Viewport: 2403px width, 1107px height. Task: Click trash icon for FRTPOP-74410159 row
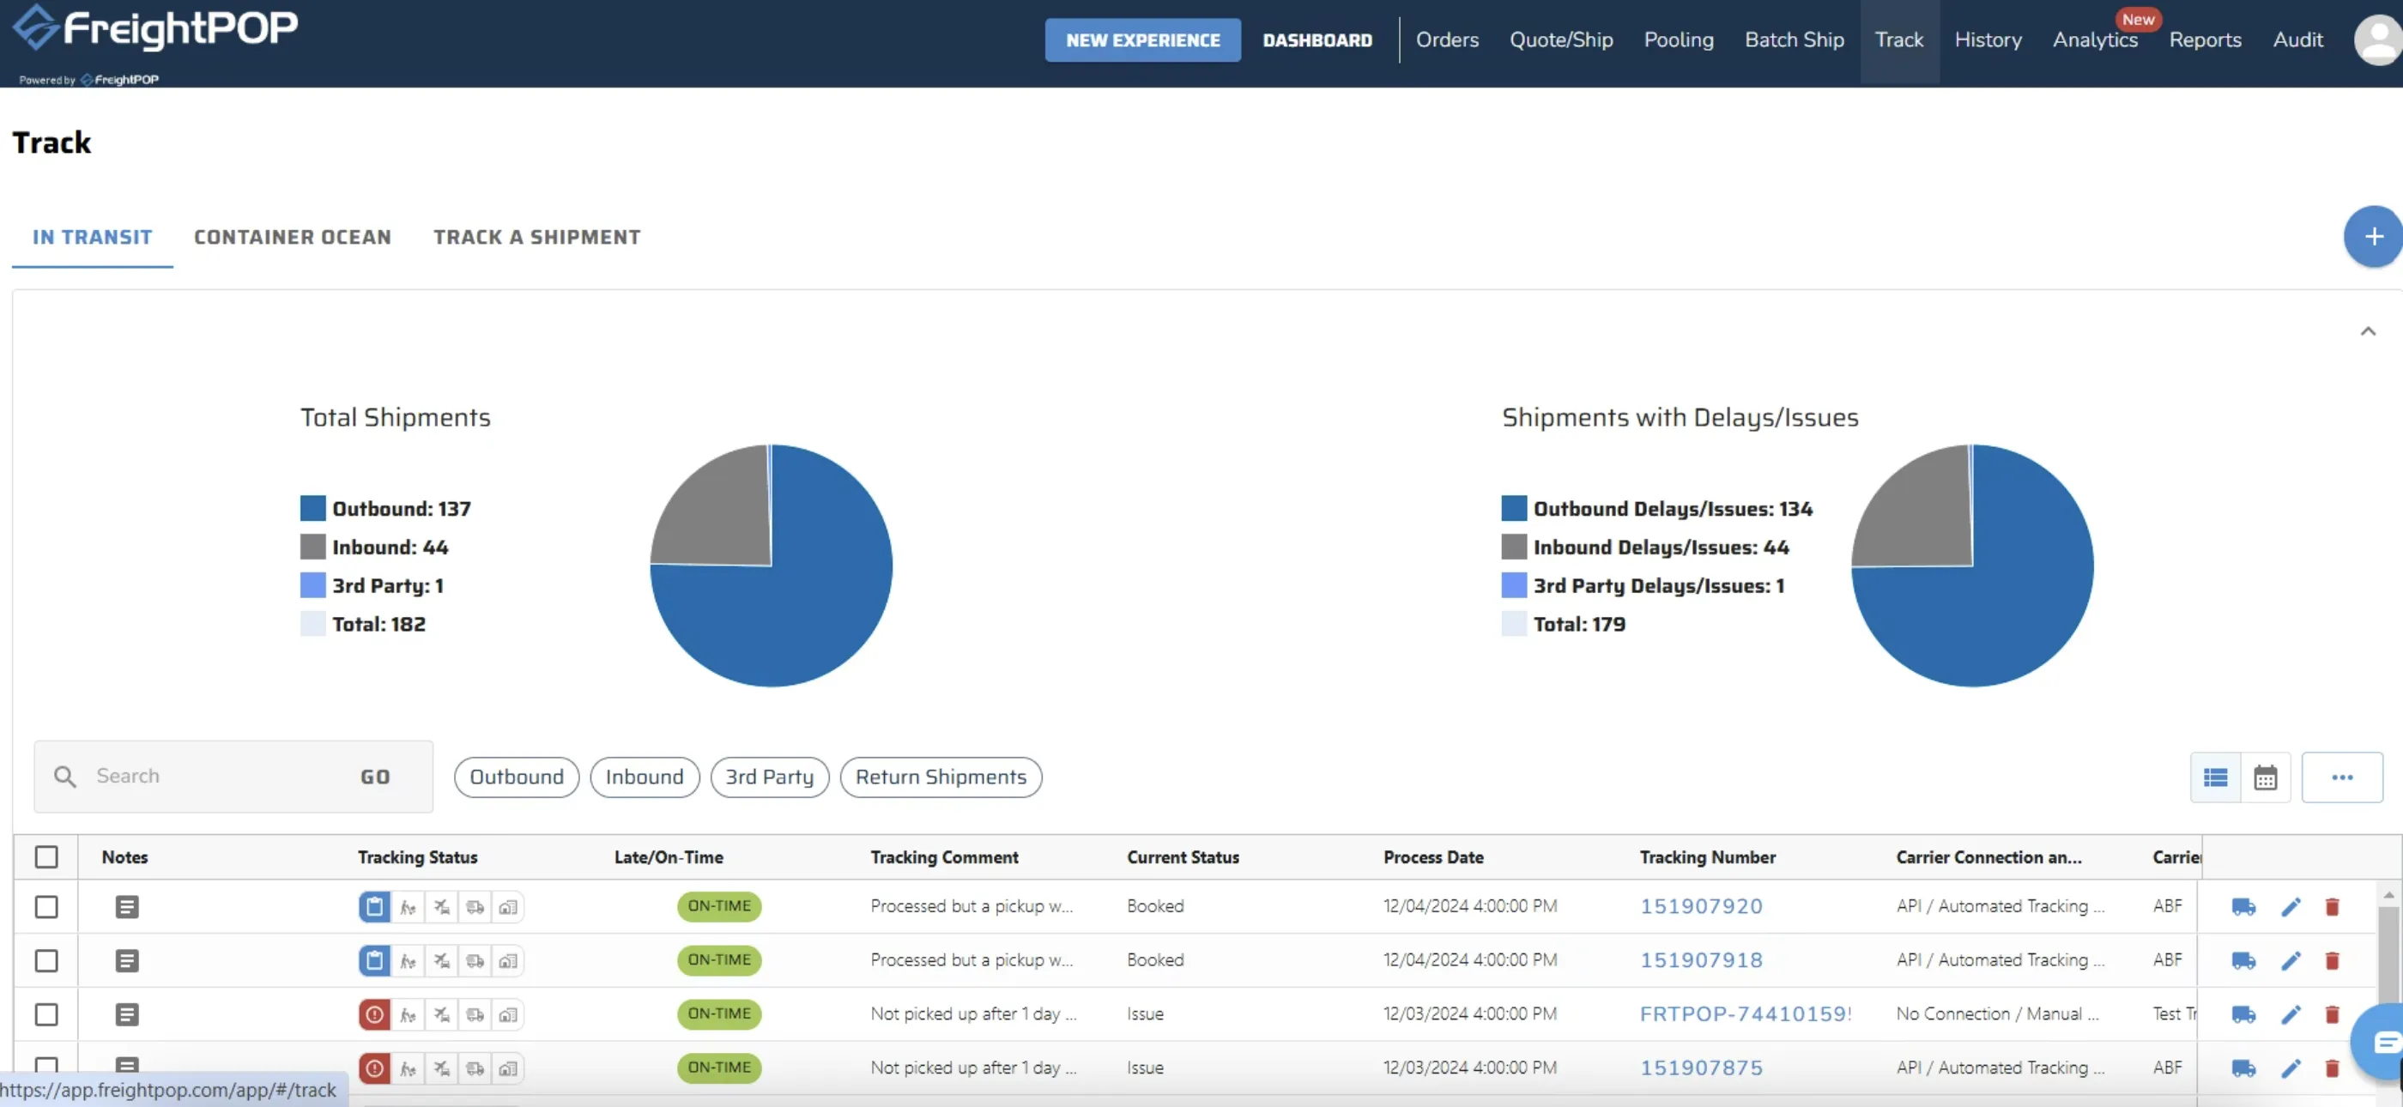coord(2332,1014)
